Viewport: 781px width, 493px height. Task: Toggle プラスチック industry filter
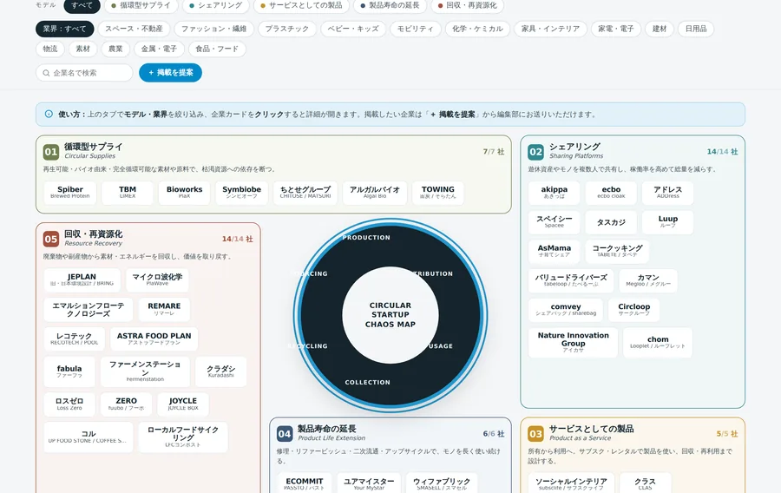(287, 29)
